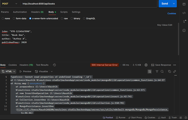Toggle the two-pane layout icon
Viewport: 188px width, 120px height.
coord(181,118)
